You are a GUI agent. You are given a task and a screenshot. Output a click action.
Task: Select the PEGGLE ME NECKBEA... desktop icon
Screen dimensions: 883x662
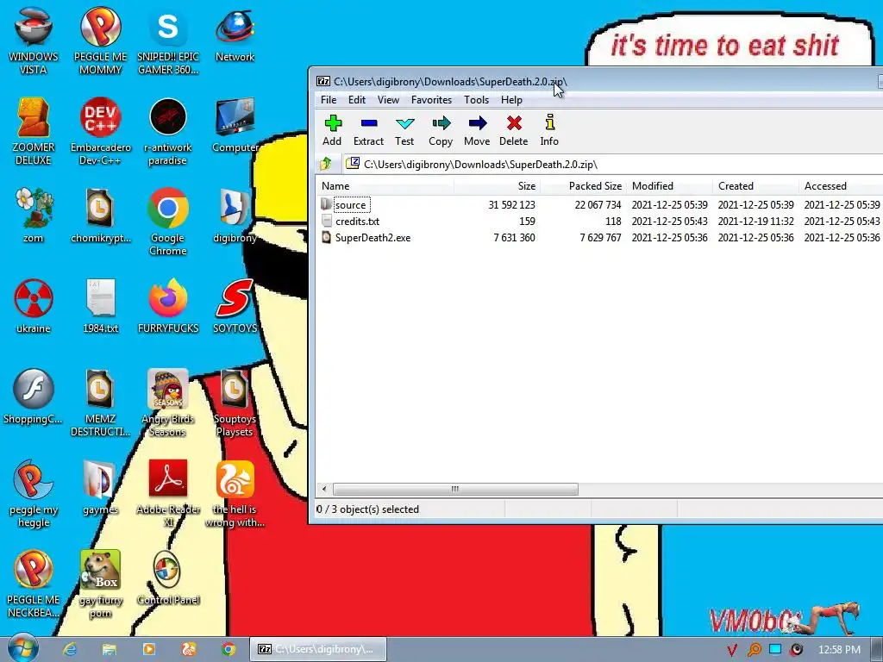point(34,584)
